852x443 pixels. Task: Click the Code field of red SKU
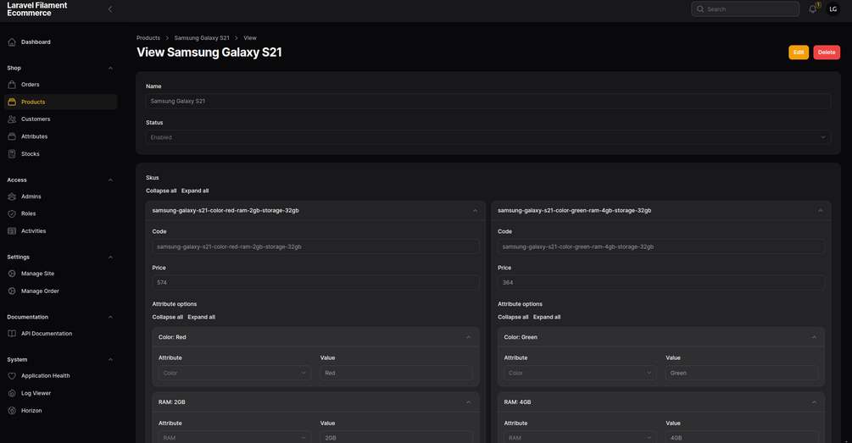pos(315,246)
